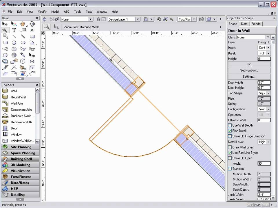Viewport: 278px width, 208px height.
Task: Toggle Use Part Line Styles checkbox
Action: [230, 153]
